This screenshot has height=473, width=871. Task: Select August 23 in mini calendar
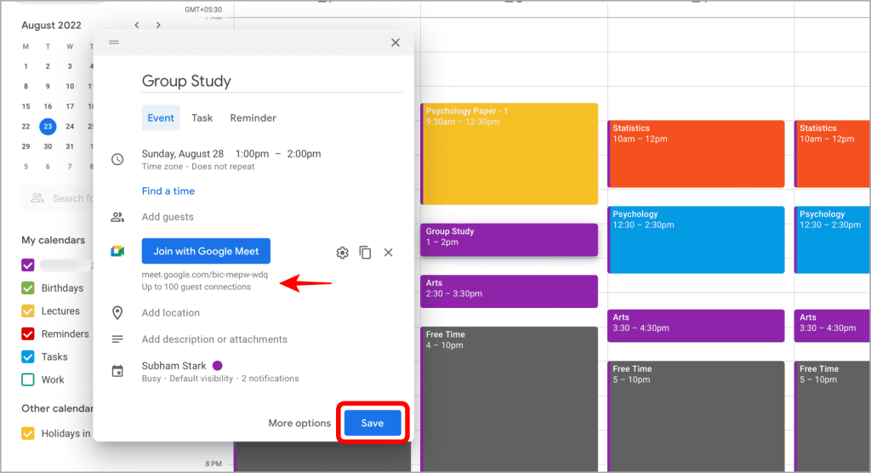48,126
